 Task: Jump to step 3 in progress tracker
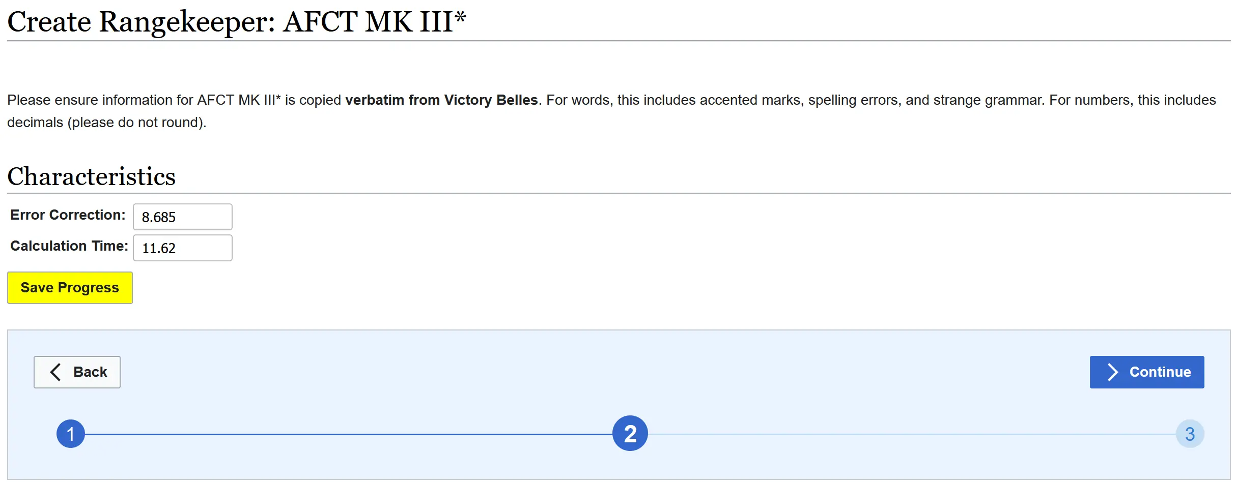1190,434
